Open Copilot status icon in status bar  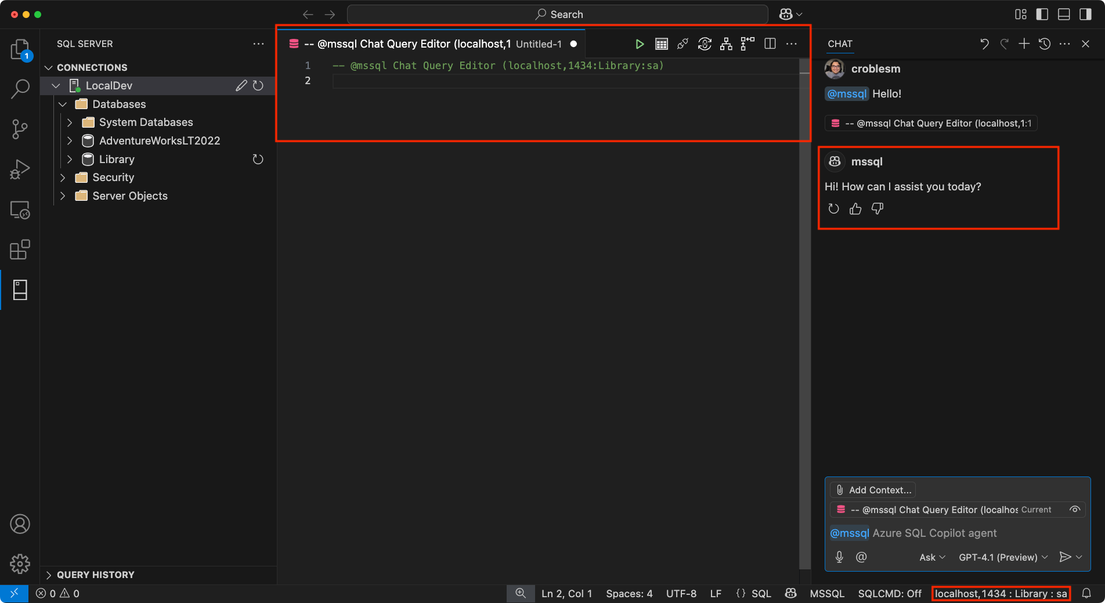coord(790,594)
